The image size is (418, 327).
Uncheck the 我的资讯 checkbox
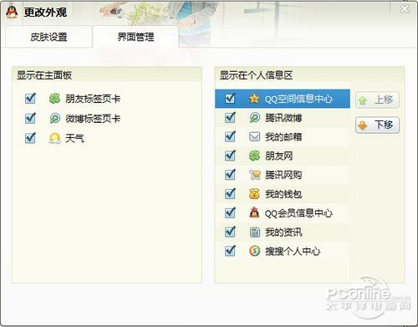pos(230,232)
